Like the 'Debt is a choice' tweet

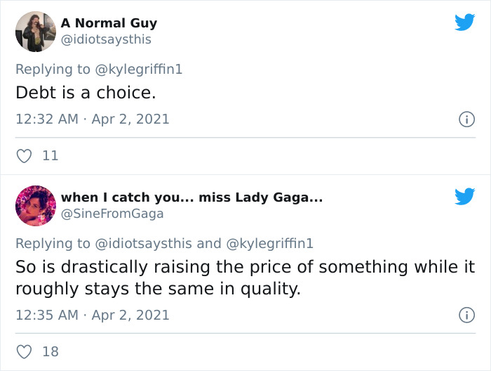click(x=25, y=157)
